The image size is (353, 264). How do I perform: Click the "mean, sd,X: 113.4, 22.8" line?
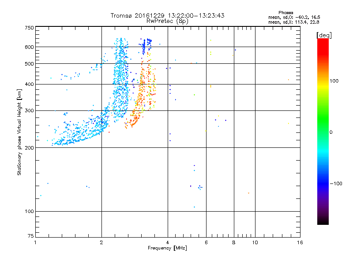click(x=293, y=22)
